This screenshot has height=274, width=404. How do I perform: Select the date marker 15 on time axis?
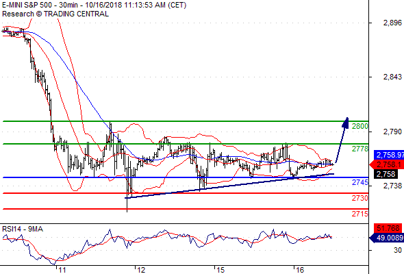[x=220, y=270]
